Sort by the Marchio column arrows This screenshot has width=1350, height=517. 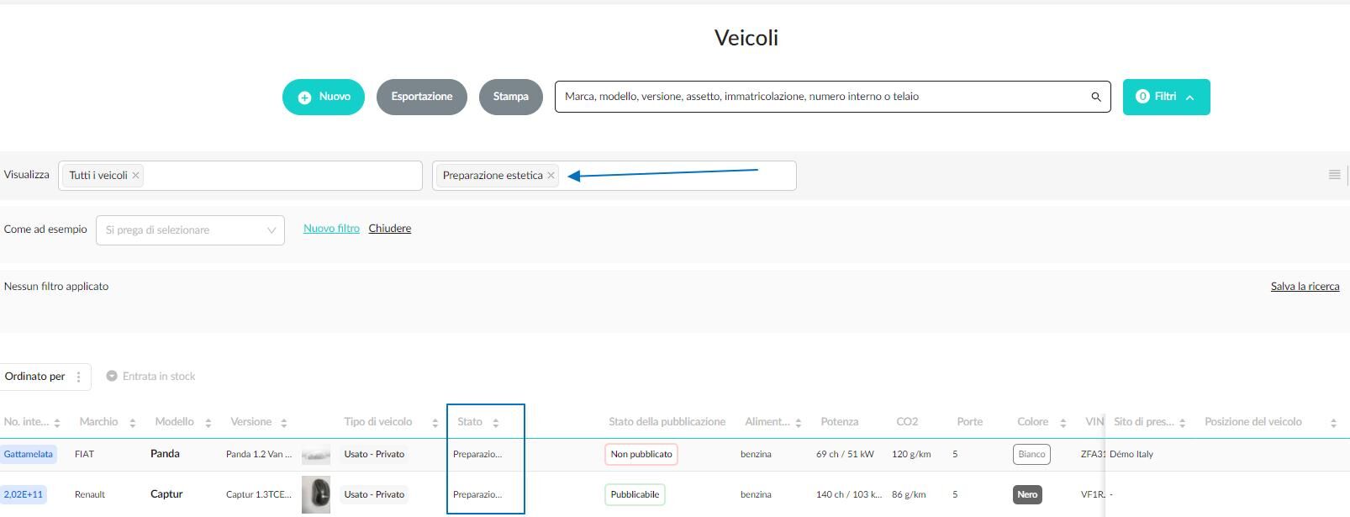click(132, 423)
